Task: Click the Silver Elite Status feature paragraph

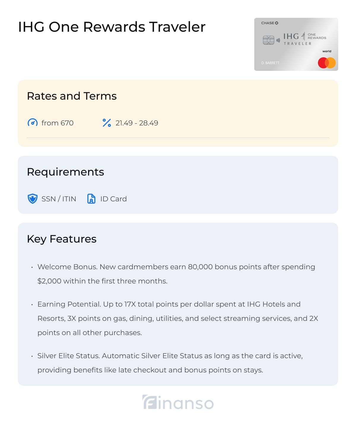Action: click(x=170, y=363)
